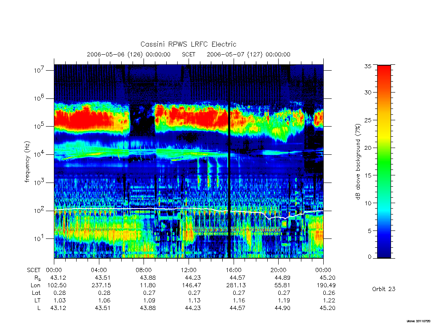Image resolution: width=431 pixels, height=323 pixels.
Task: Click the 'SCET' row label under the plot
Action: pyautogui.click(x=34, y=270)
